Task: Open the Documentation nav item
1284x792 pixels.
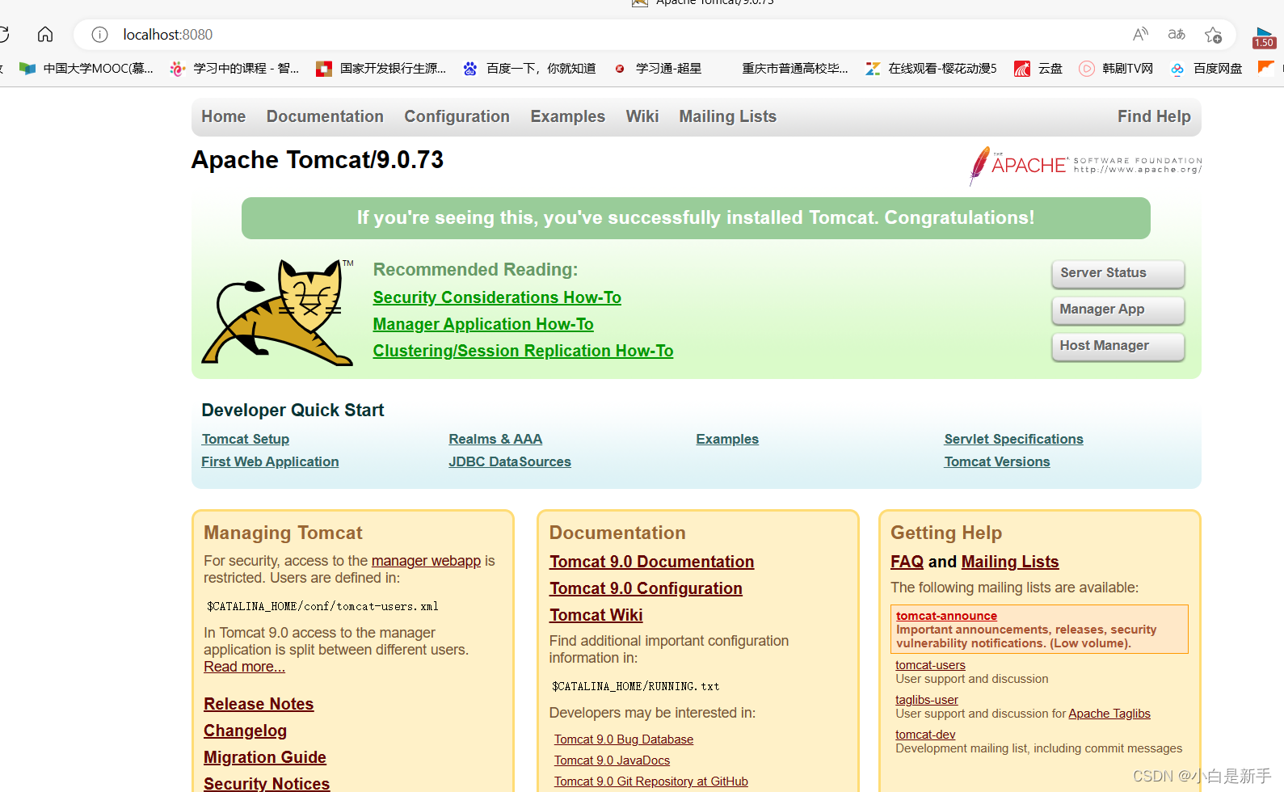Action: (x=325, y=116)
